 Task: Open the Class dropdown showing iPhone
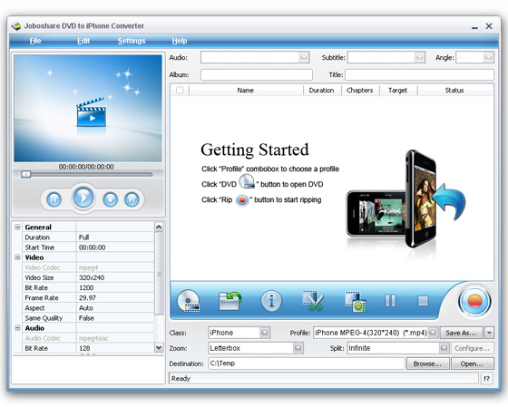265,333
